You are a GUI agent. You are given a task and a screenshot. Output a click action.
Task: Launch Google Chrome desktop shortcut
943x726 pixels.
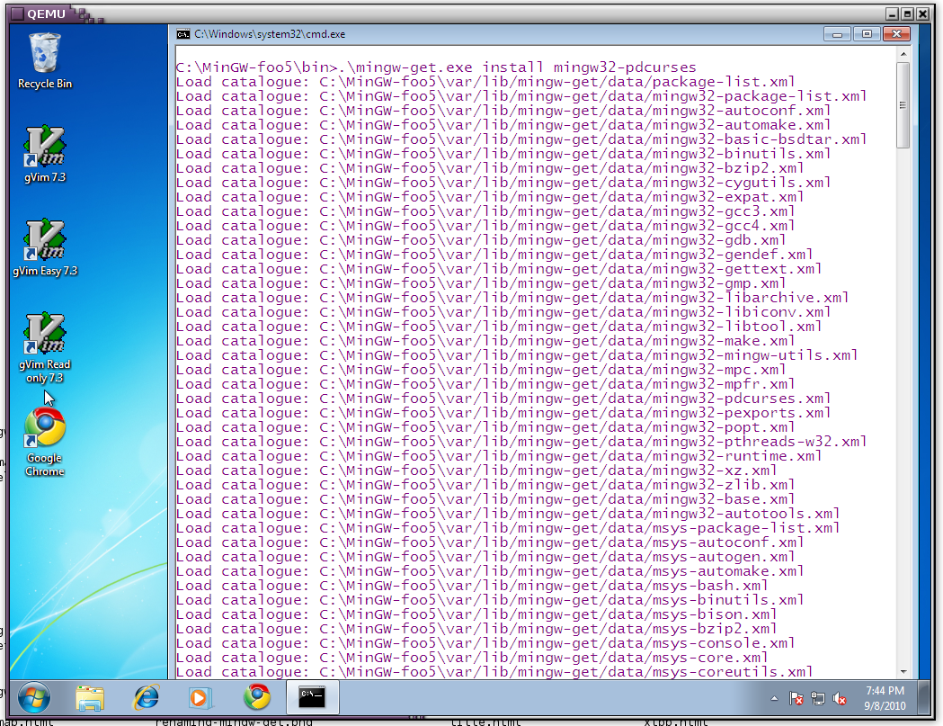pos(44,430)
